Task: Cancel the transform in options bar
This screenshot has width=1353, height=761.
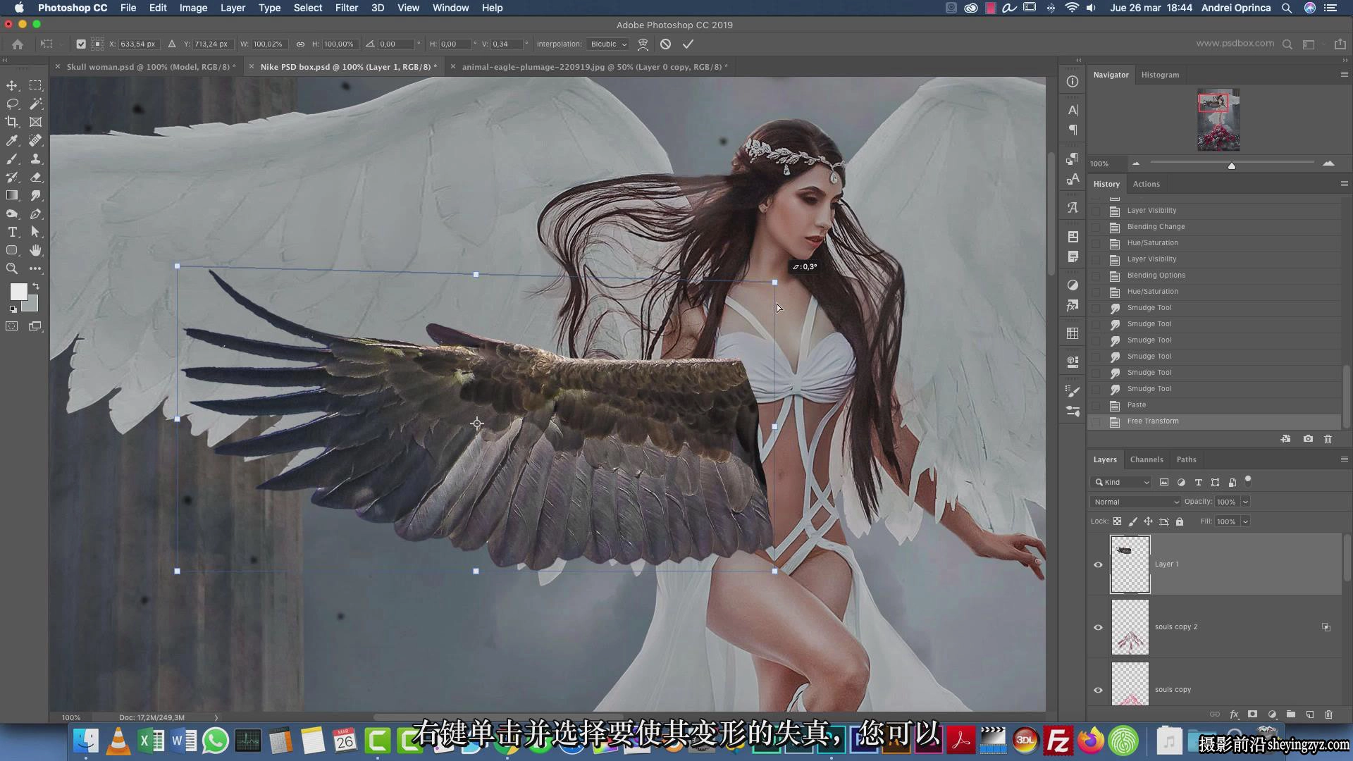Action: pyautogui.click(x=665, y=44)
